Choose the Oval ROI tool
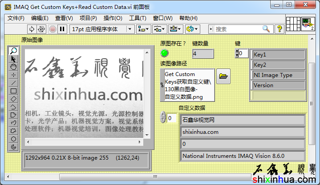Screen dimensions: 320x185 point(13,139)
